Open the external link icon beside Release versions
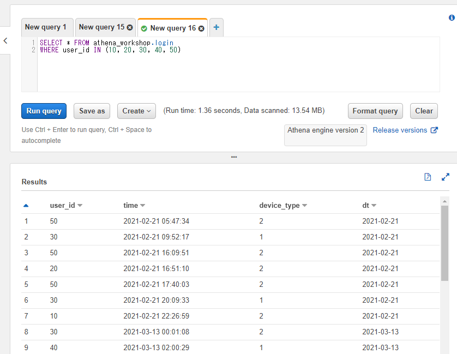The image size is (457, 354). pyautogui.click(x=434, y=130)
